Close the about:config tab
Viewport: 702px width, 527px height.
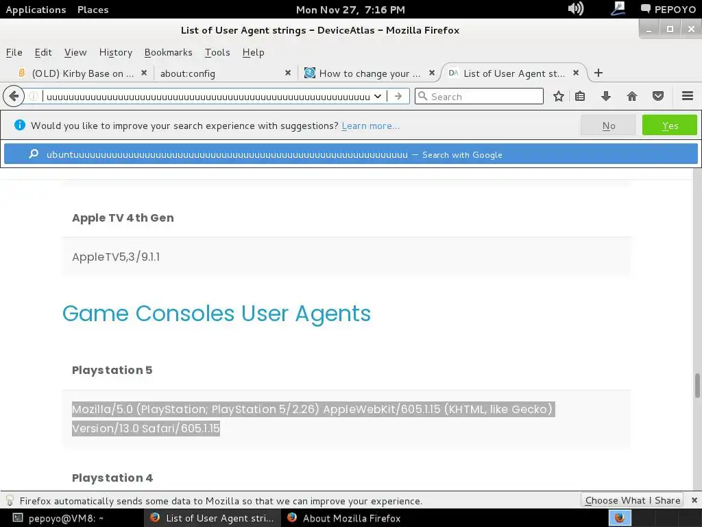288,73
